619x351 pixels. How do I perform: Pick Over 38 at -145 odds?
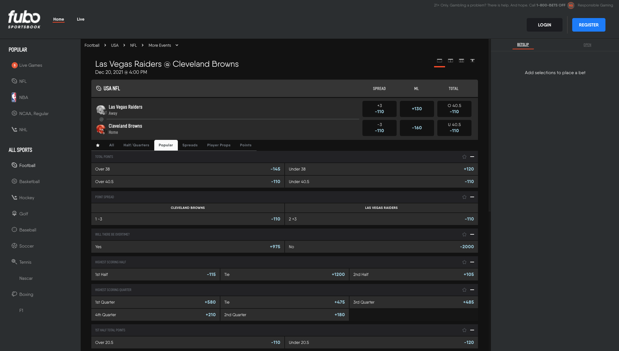(x=188, y=169)
